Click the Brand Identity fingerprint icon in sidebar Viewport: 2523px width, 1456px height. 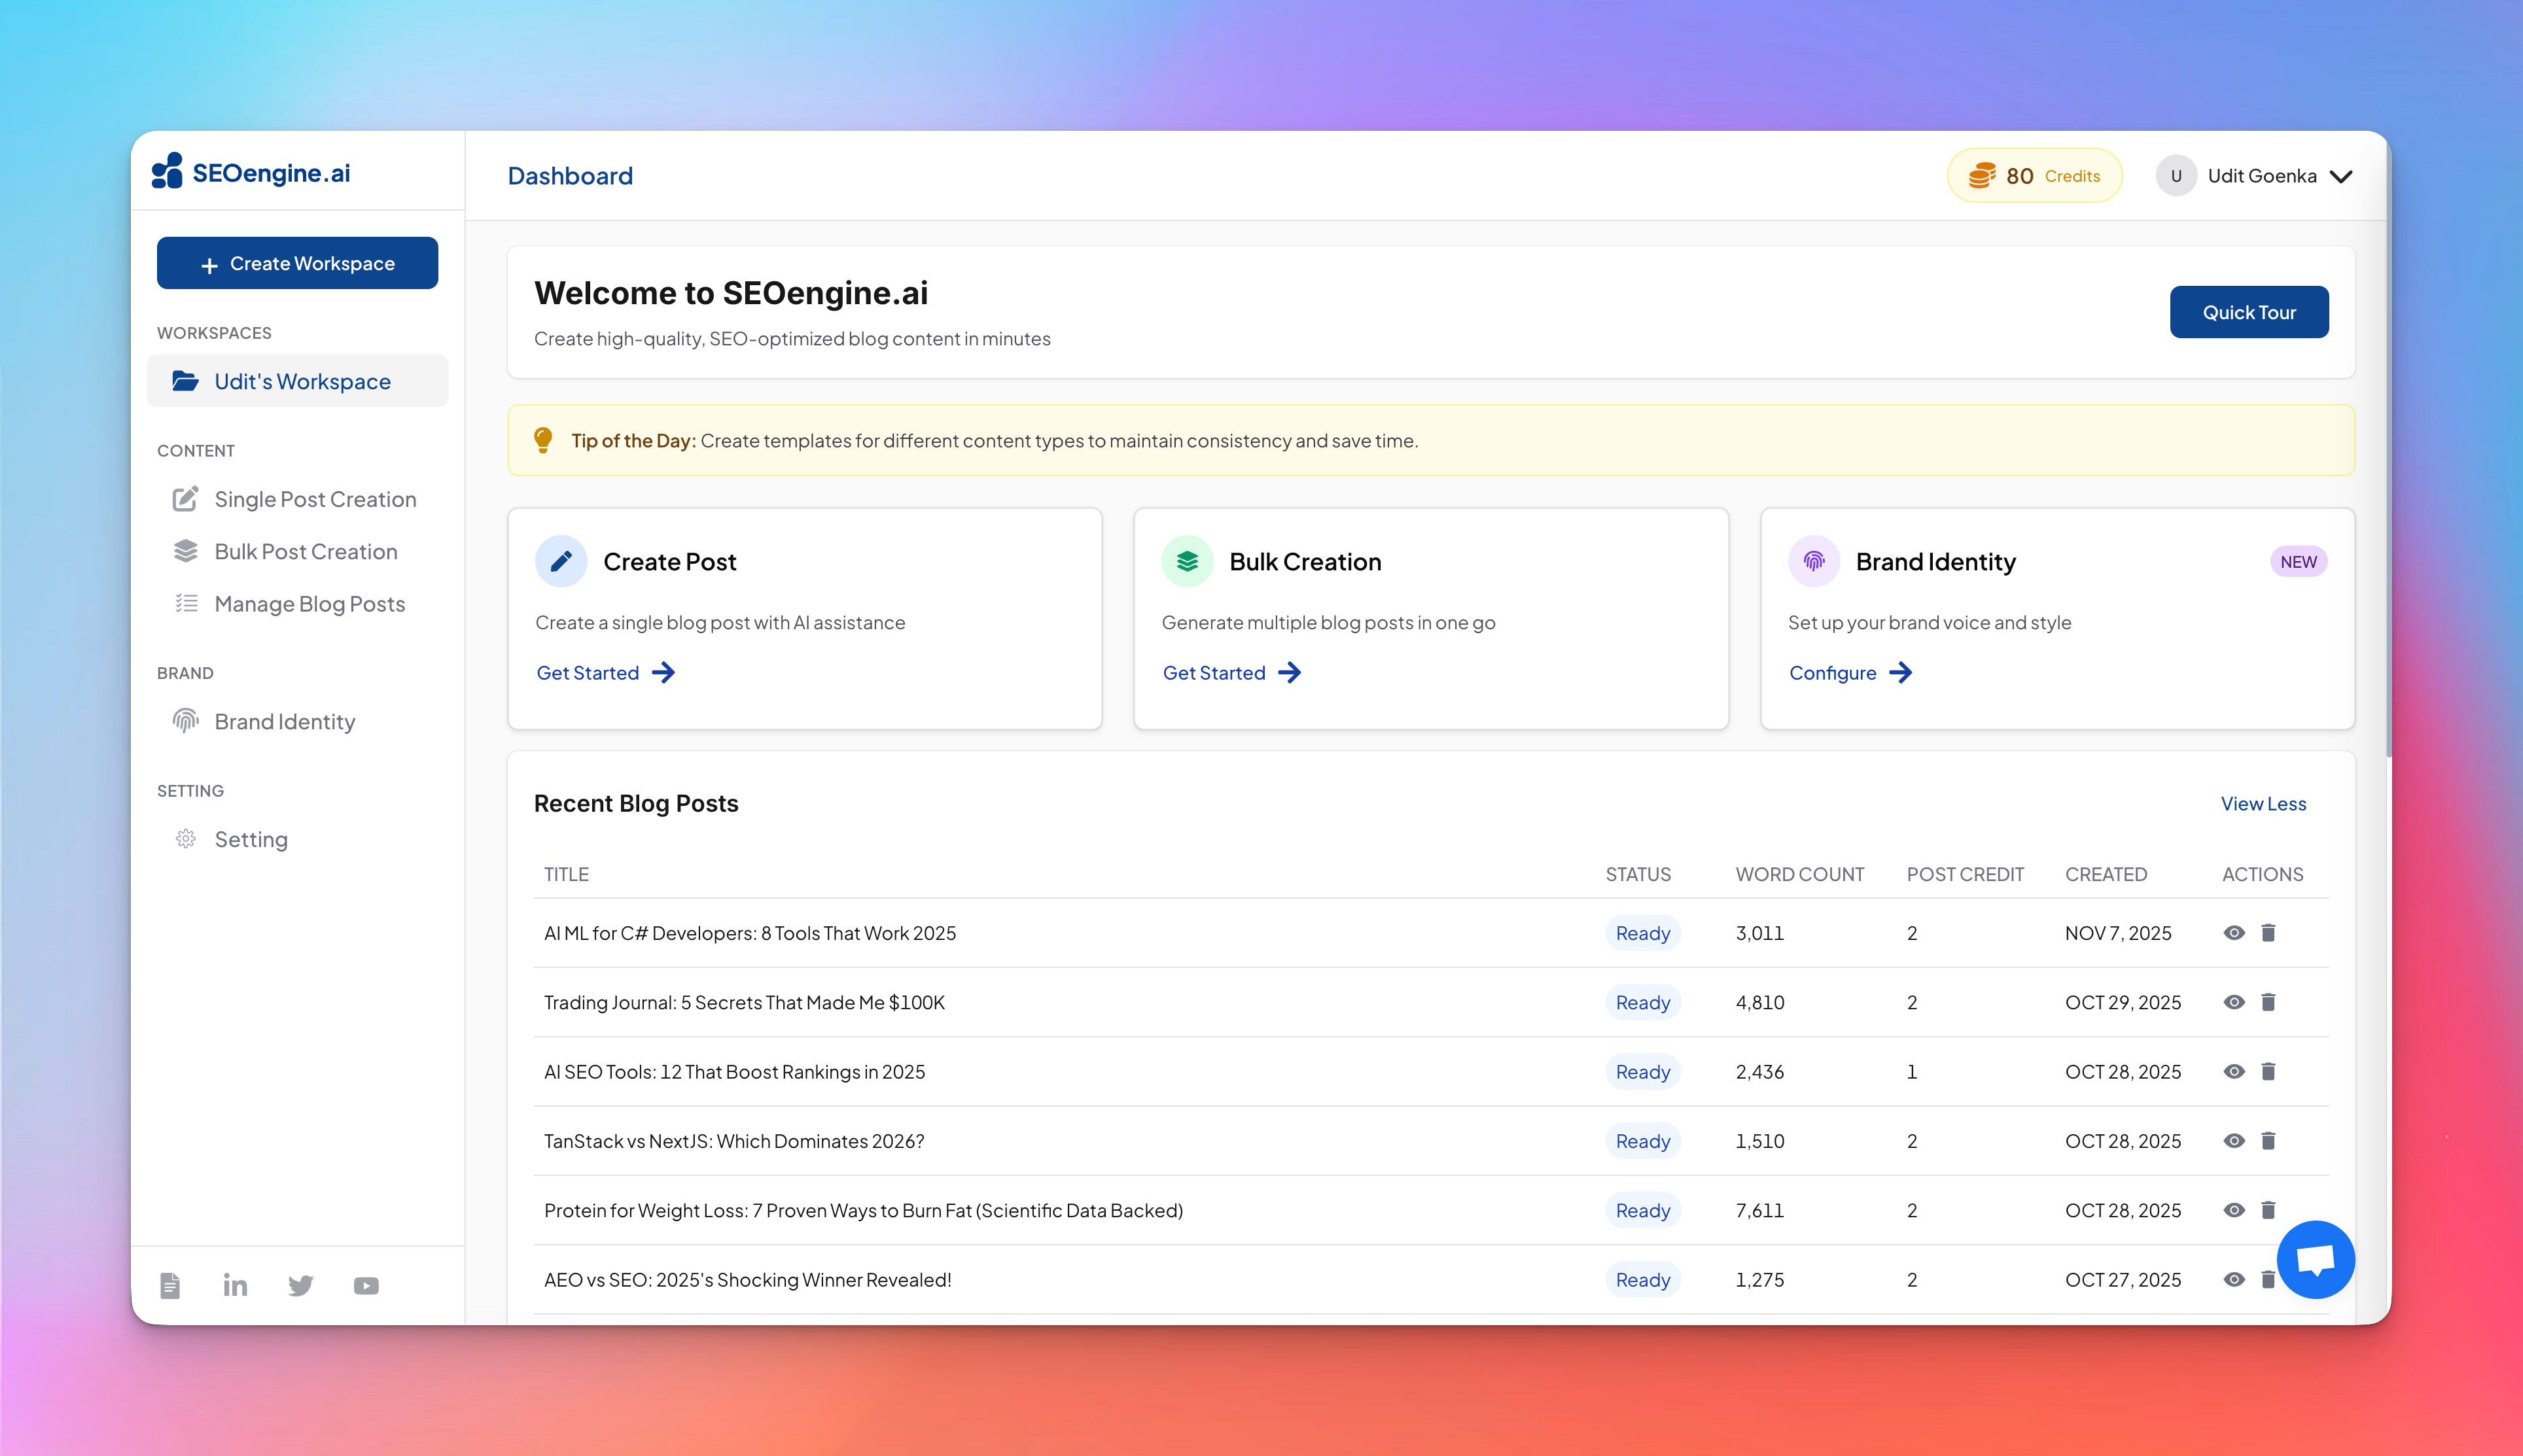tap(186, 721)
